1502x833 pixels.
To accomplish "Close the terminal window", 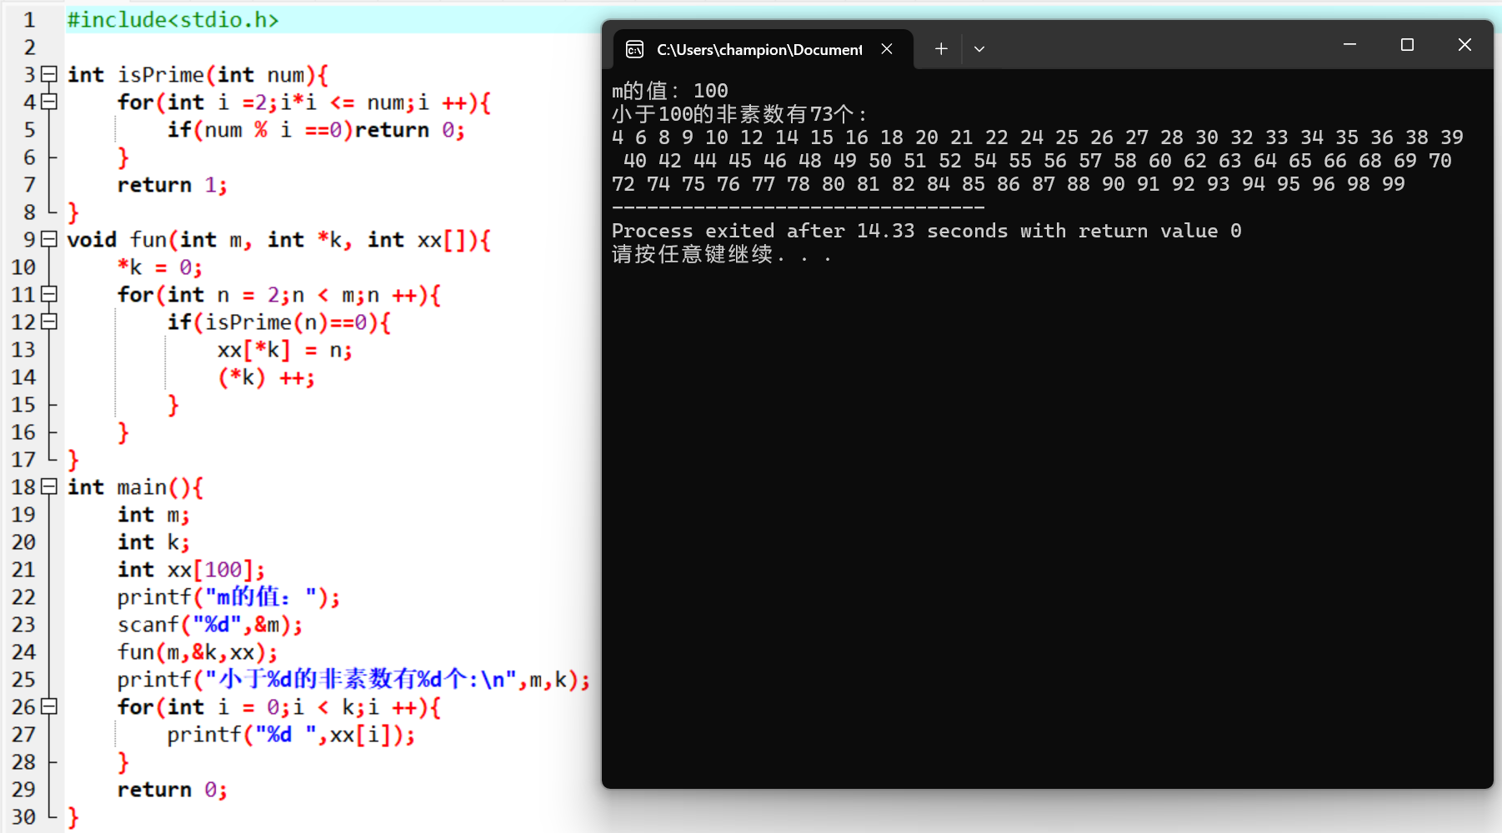I will [1464, 44].
